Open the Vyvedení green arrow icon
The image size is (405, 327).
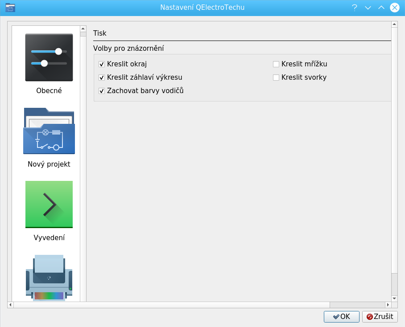49,204
